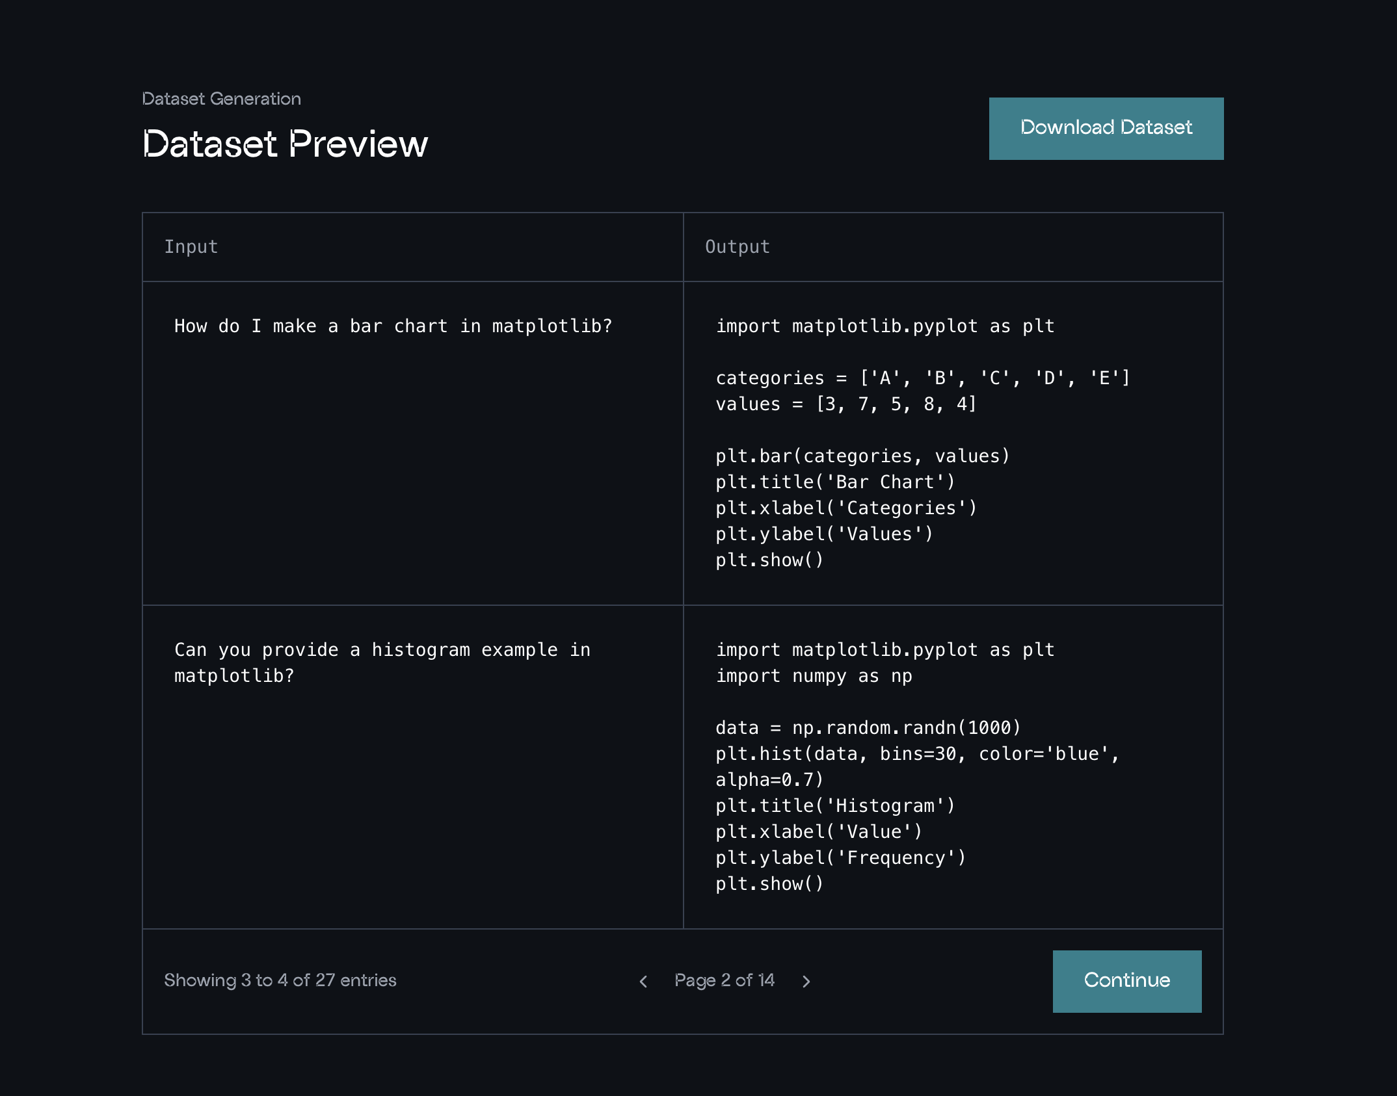Click the 'plt.bar(categories, values)' code line

pyautogui.click(x=862, y=456)
